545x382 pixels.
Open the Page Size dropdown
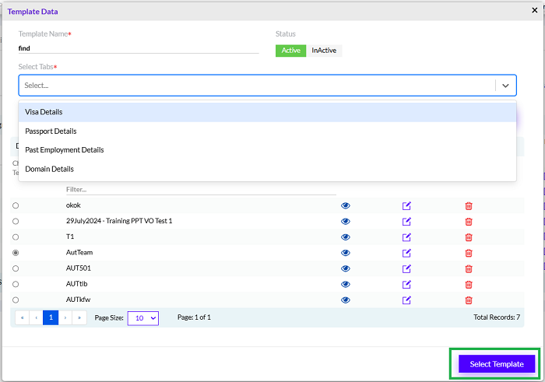tap(143, 318)
